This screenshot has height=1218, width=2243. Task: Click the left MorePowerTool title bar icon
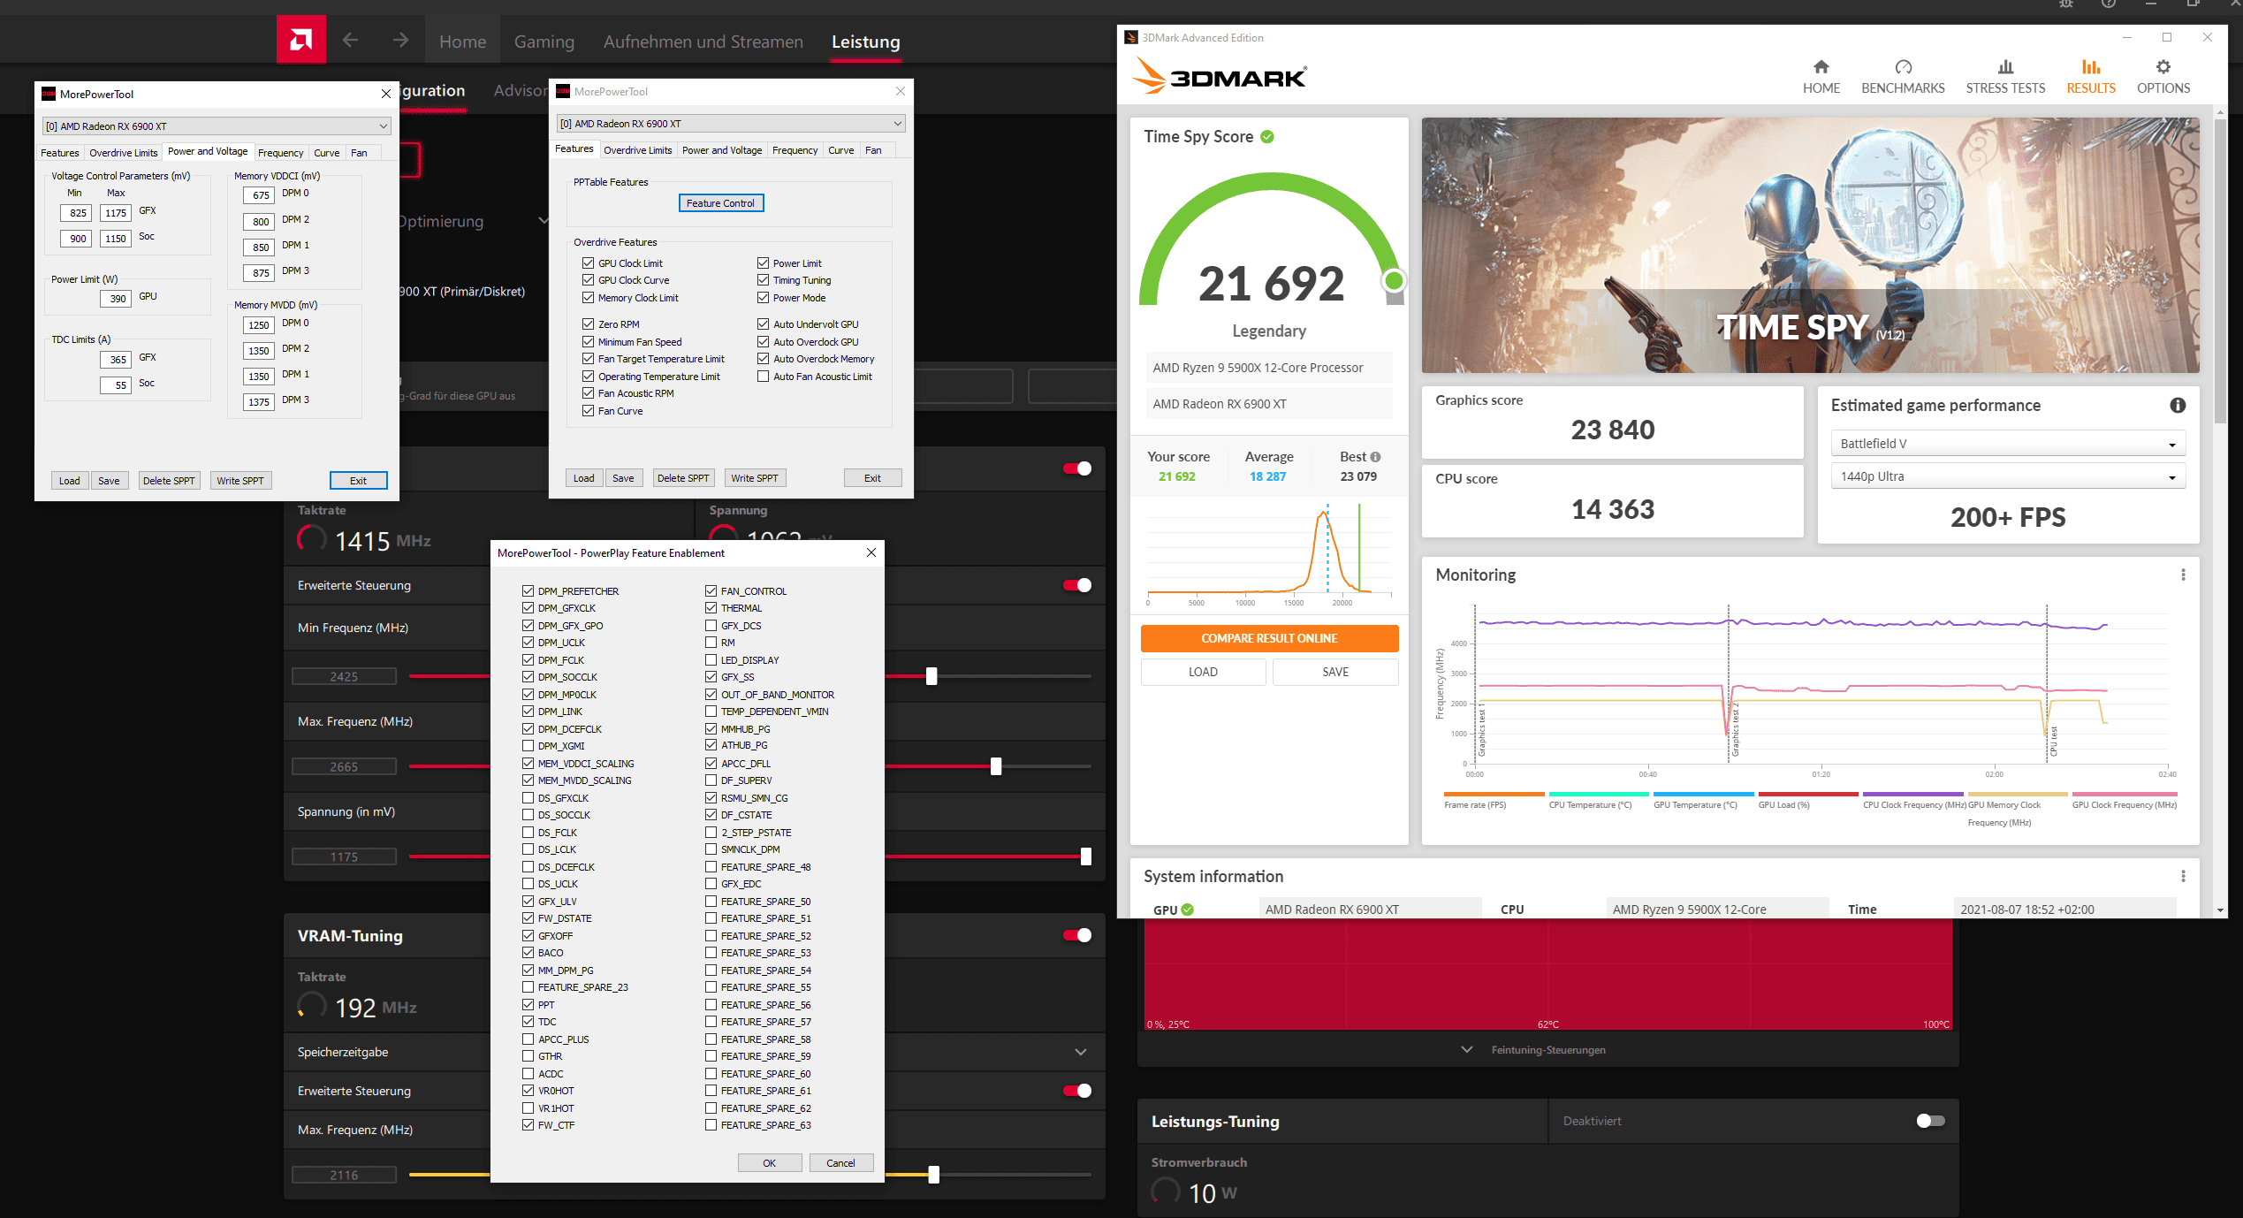pyautogui.click(x=49, y=94)
